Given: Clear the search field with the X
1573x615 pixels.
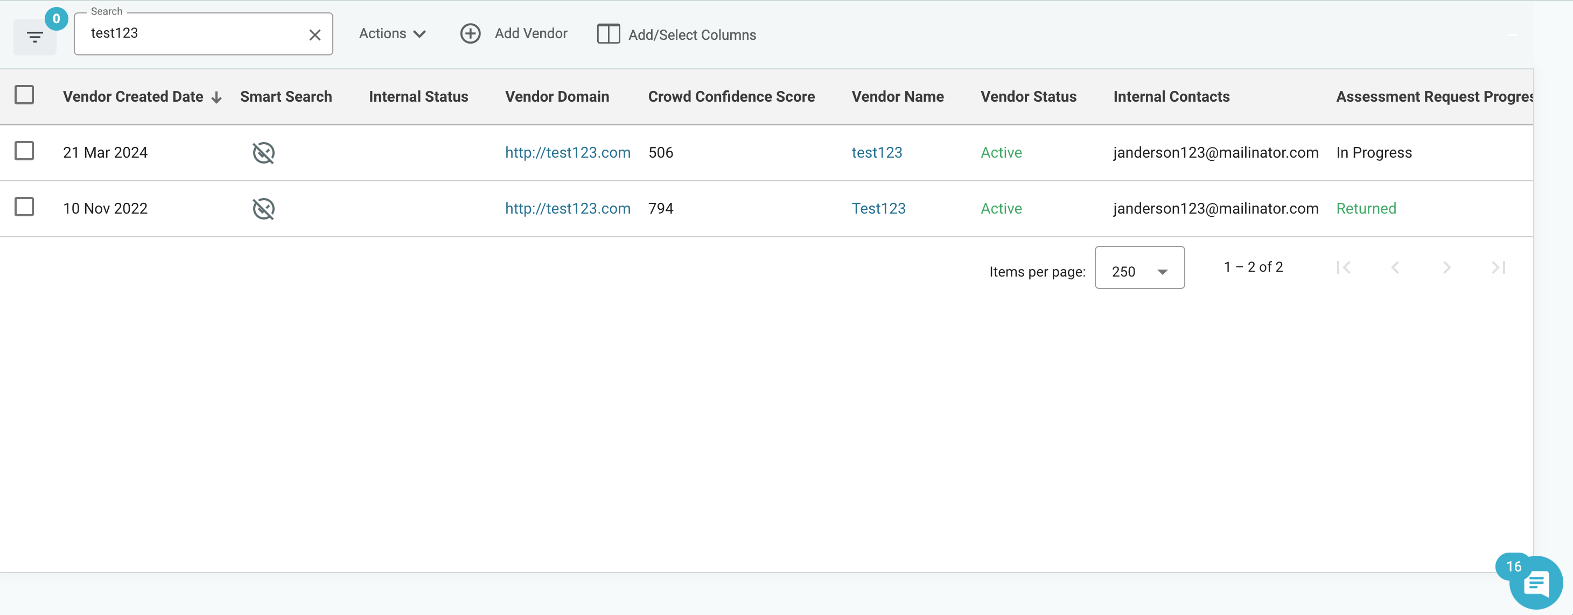Looking at the screenshot, I should [314, 36].
